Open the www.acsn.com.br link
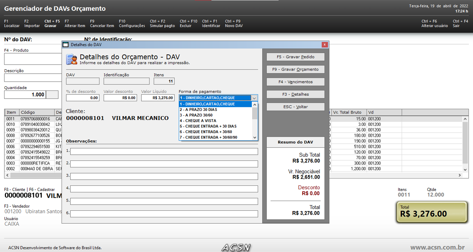The height and width of the screenshot is (252, 473). 437,248
